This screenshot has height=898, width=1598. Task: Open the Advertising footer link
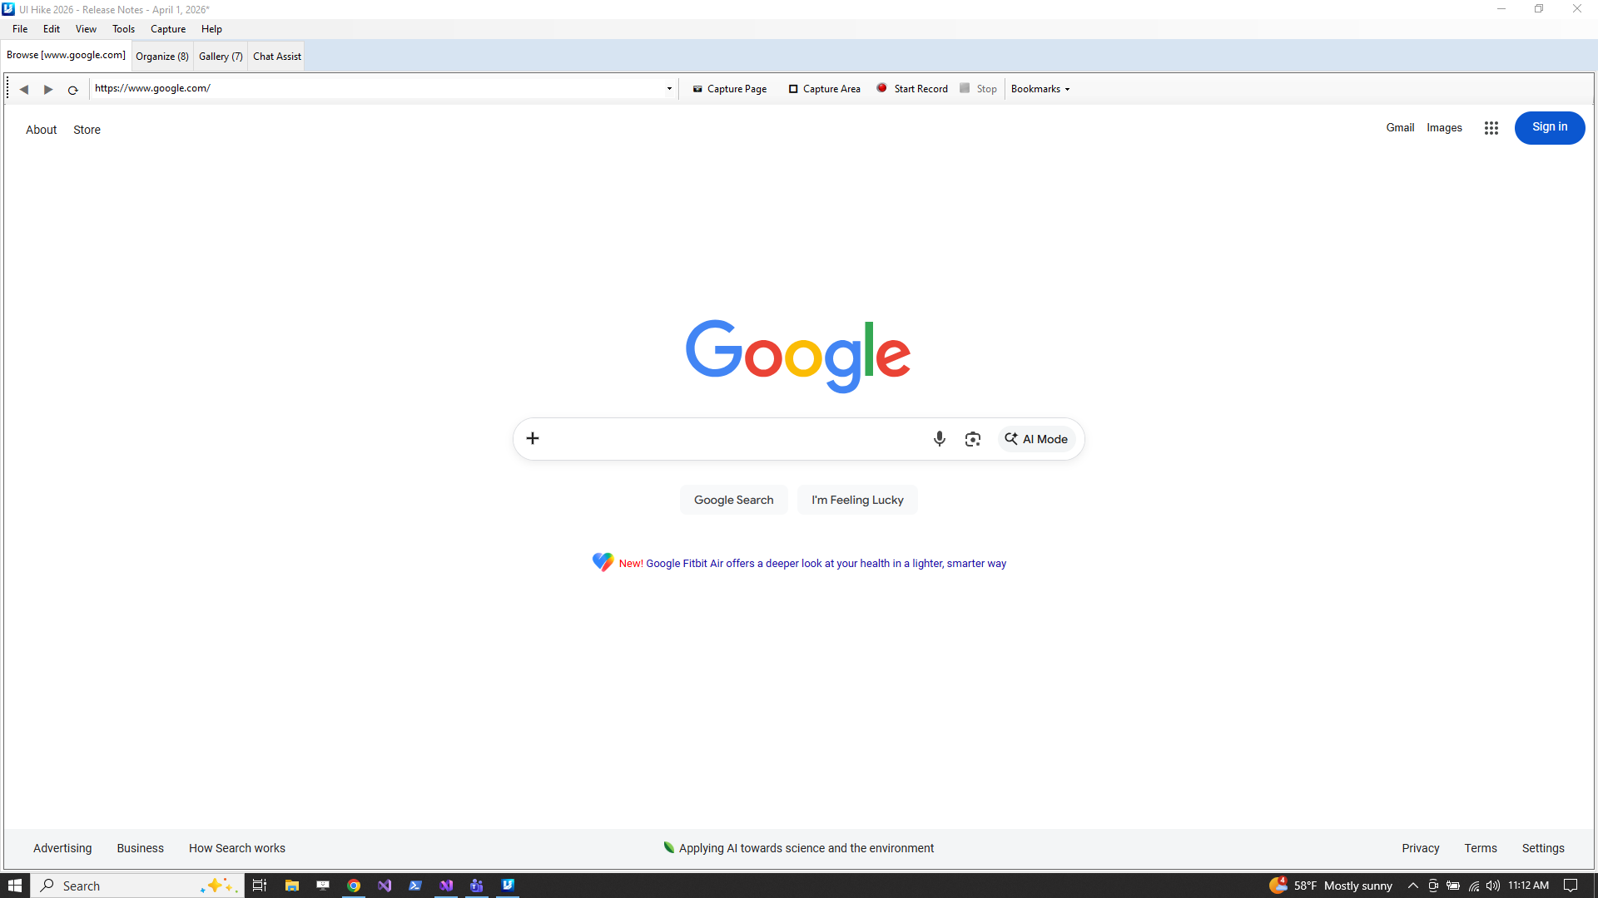pos(62,848)
